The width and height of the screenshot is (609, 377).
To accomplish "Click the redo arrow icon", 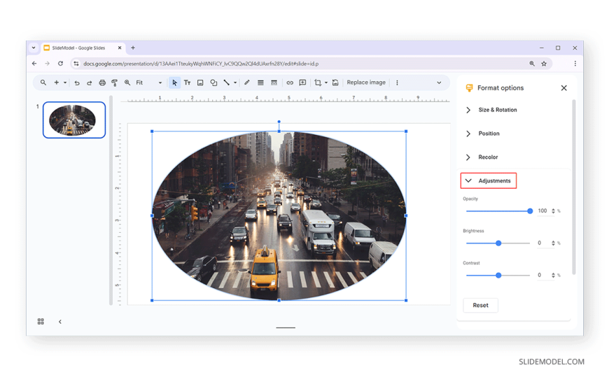I will pos(90,83).
